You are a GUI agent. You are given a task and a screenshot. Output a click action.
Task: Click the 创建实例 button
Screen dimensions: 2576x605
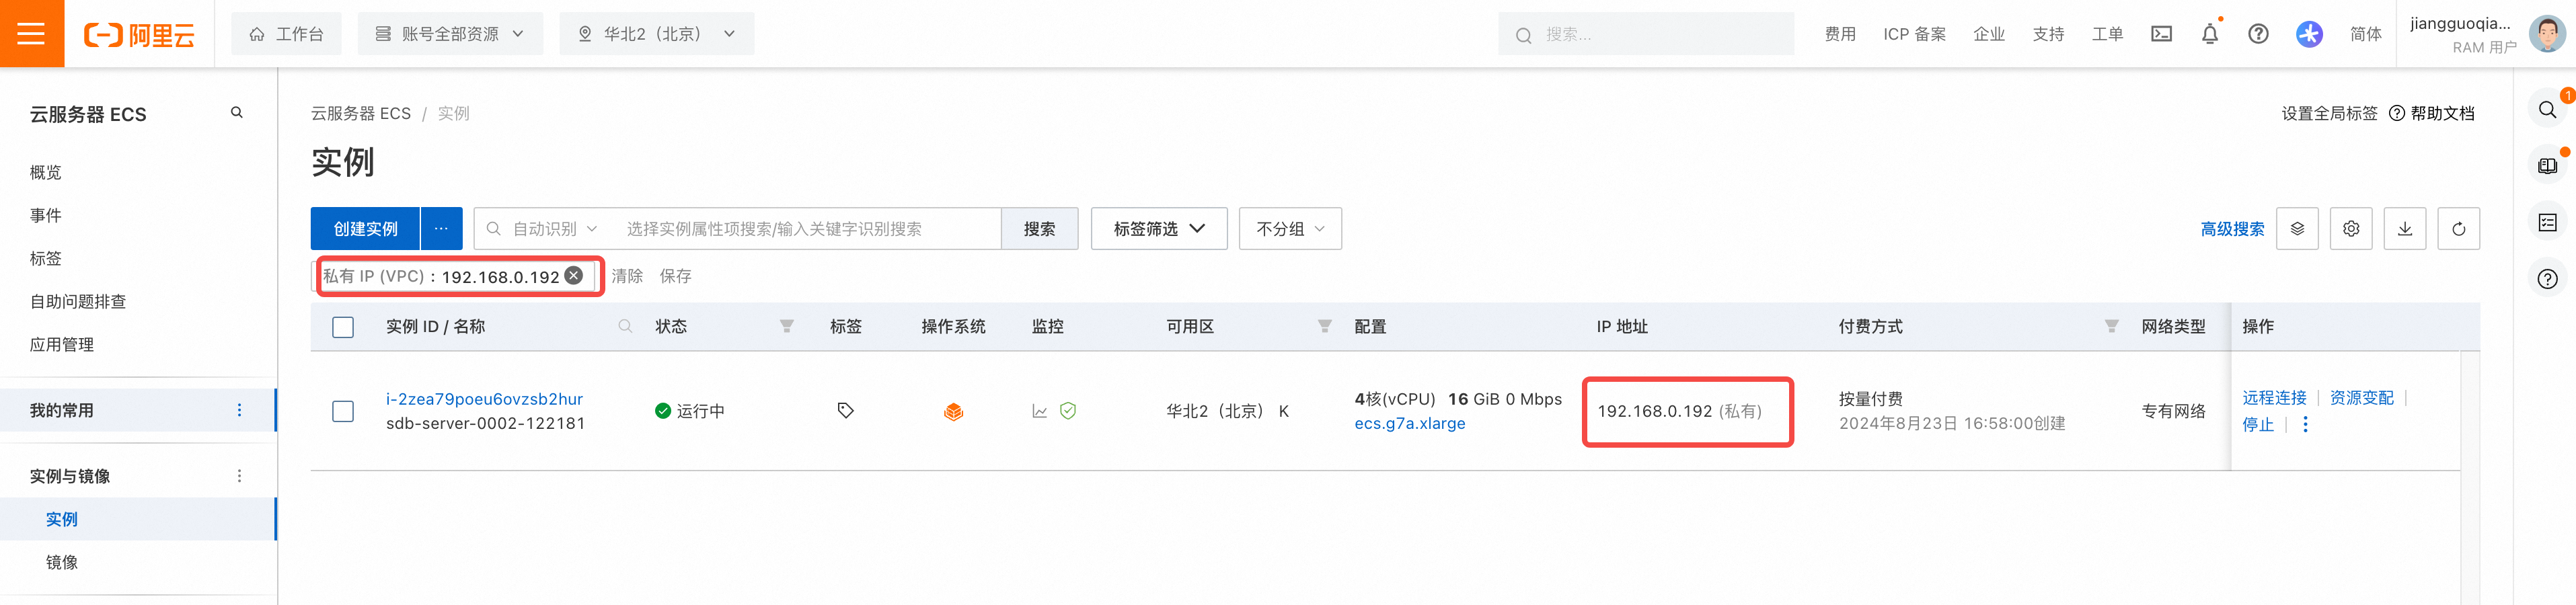[x=365, y=229]
